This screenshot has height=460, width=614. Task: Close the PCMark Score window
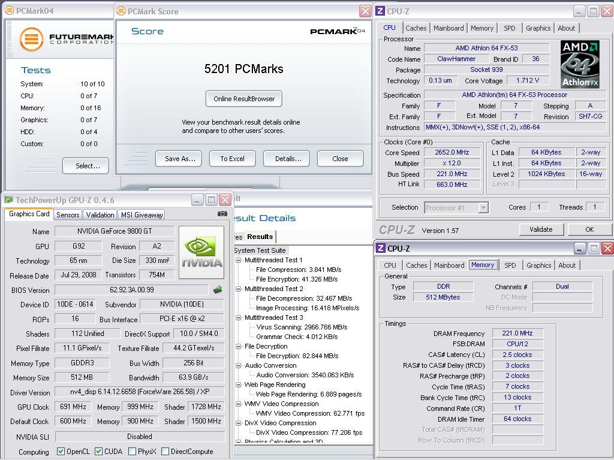[x=365, y=11]
